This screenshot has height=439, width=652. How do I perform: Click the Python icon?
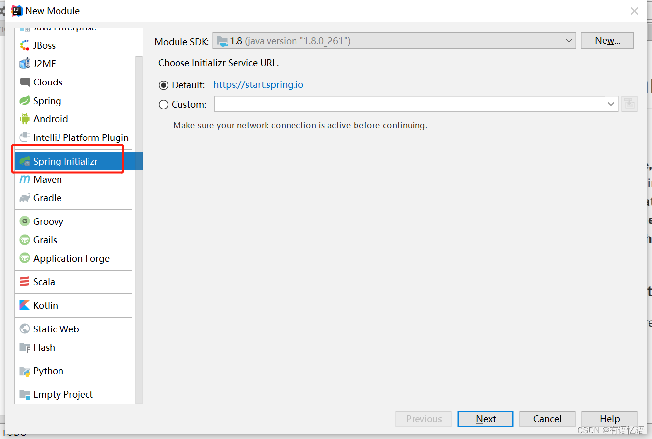[x=25, y=371]
